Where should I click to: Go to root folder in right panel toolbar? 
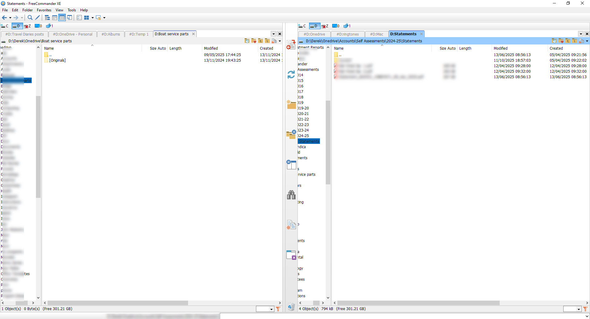(574, 41)
